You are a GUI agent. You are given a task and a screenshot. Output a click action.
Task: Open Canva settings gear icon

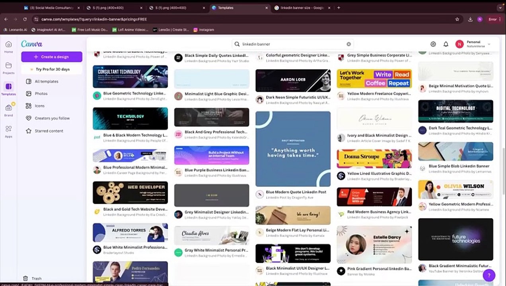pyautogui.click(x=433, y=44)
